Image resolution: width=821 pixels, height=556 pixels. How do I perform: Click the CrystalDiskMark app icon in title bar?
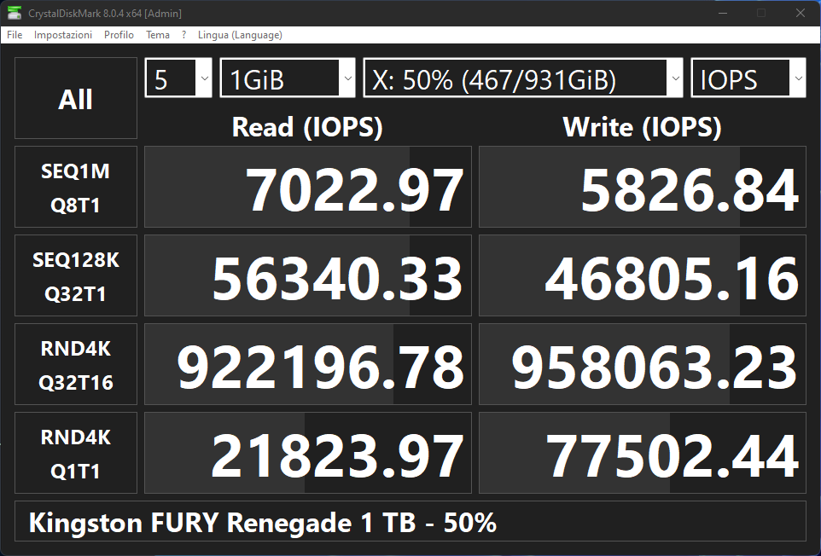(15, 13)
